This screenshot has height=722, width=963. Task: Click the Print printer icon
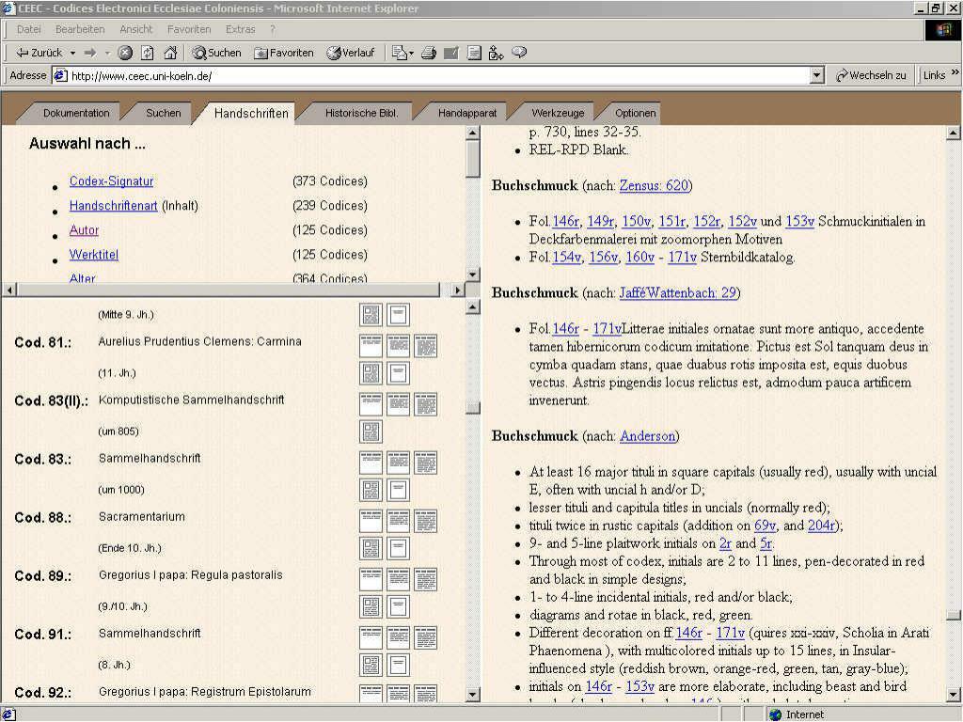[x=429, y=53]
